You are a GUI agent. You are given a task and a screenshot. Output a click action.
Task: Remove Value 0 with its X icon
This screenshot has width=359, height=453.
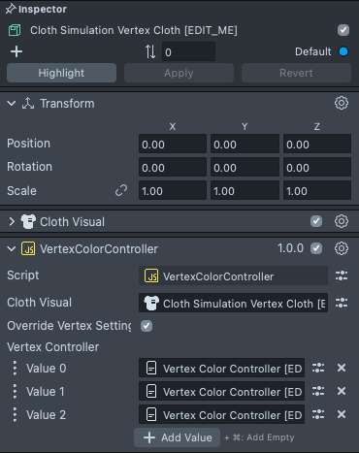[342, 368]
